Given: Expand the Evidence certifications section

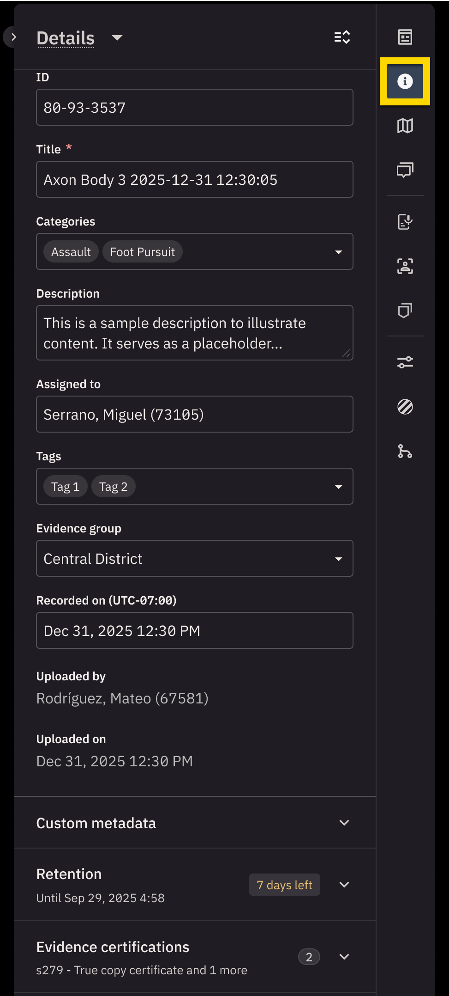Looking at the screenshot, I should pyautogui.click(x=344, y=957).
